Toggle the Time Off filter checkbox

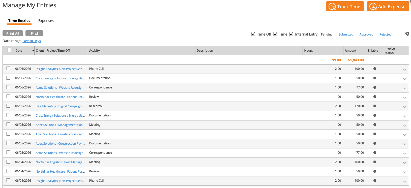click(x=253, y=34)
